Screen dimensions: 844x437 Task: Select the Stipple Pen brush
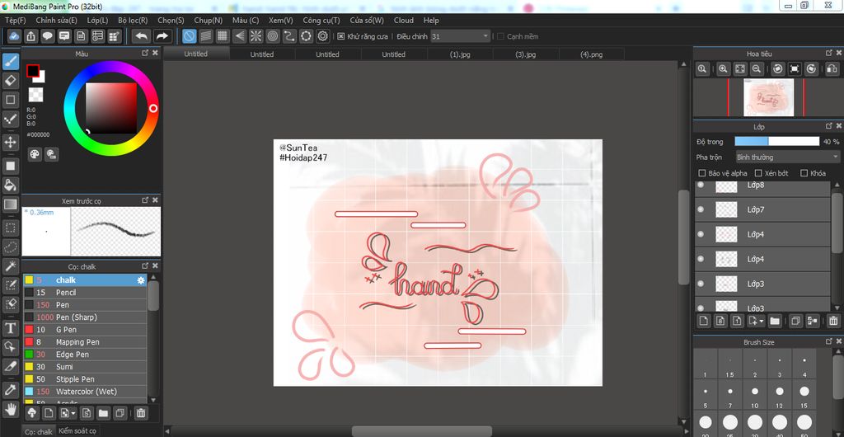click(85, 379)
